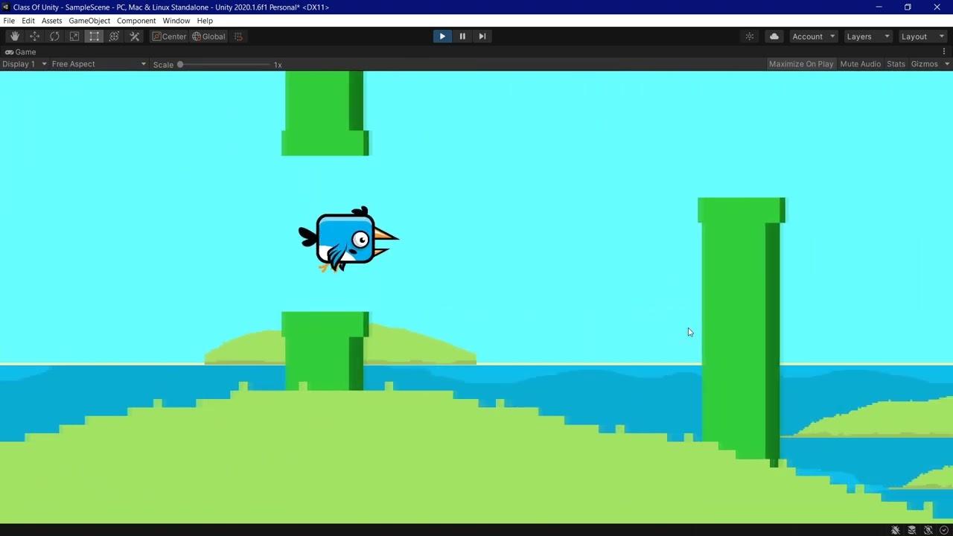Open the lighting debug settings icon
This screenshot has width=953, height=536.
click(x=750, y=36)
